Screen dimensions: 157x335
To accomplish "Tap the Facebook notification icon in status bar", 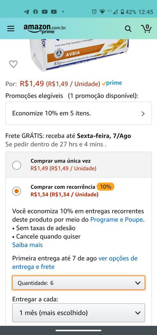I will [x=35, y=12].
